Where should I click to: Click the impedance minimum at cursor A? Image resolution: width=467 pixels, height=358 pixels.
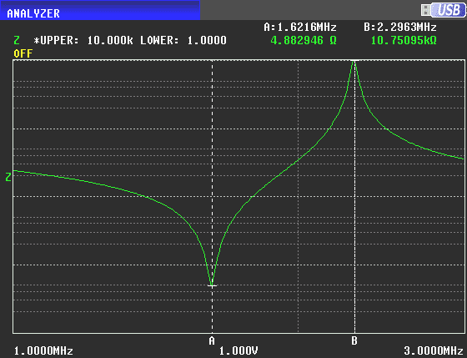point(212,285)
